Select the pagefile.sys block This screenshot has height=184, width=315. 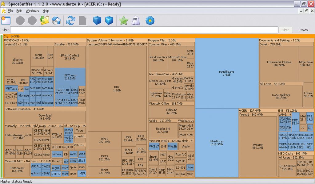click(x=227, y=73)
